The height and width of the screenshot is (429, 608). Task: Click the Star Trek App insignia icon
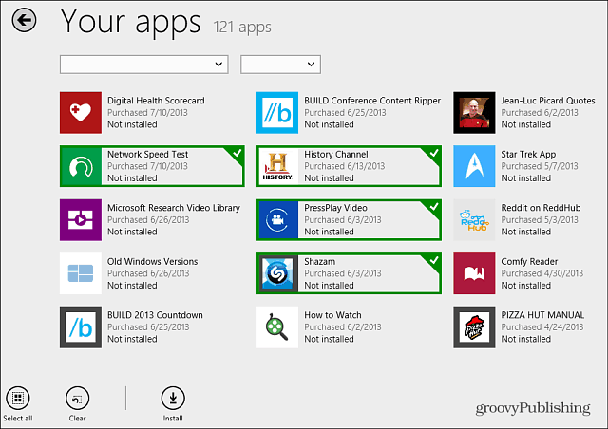tap(474, 166)
